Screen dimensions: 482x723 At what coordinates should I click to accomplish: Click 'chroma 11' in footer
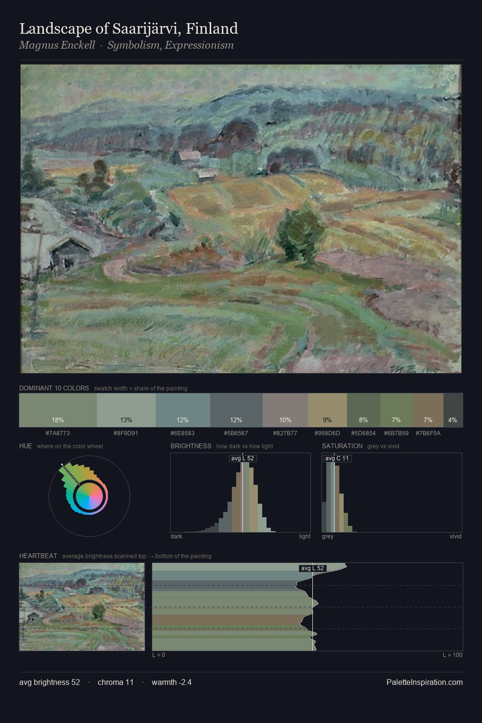(x=116, y=682)
